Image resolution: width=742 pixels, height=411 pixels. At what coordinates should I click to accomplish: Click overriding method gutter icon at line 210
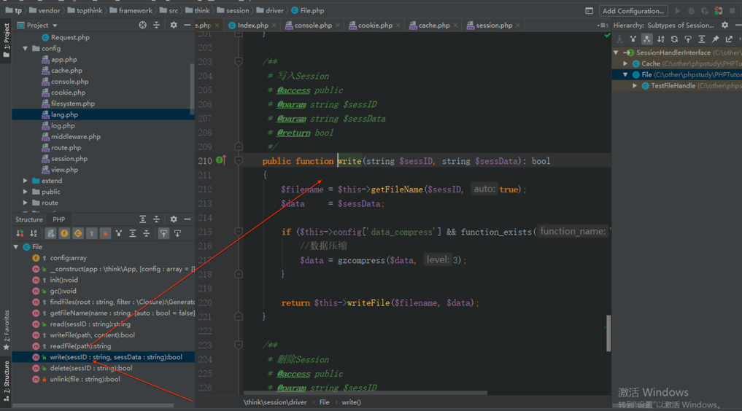221,160
